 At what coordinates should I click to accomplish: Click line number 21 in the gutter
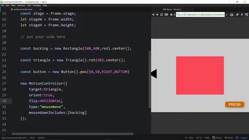coord(4,48)
